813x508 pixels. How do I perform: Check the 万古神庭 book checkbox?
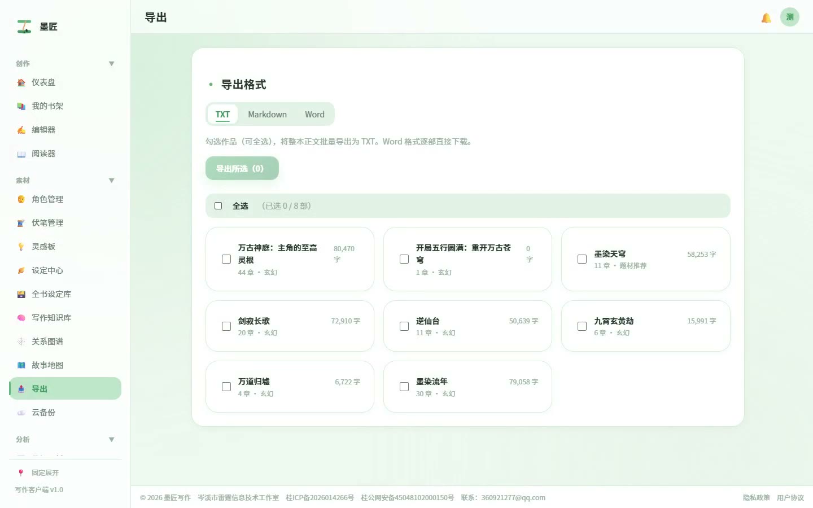click(x=226, y=259)
